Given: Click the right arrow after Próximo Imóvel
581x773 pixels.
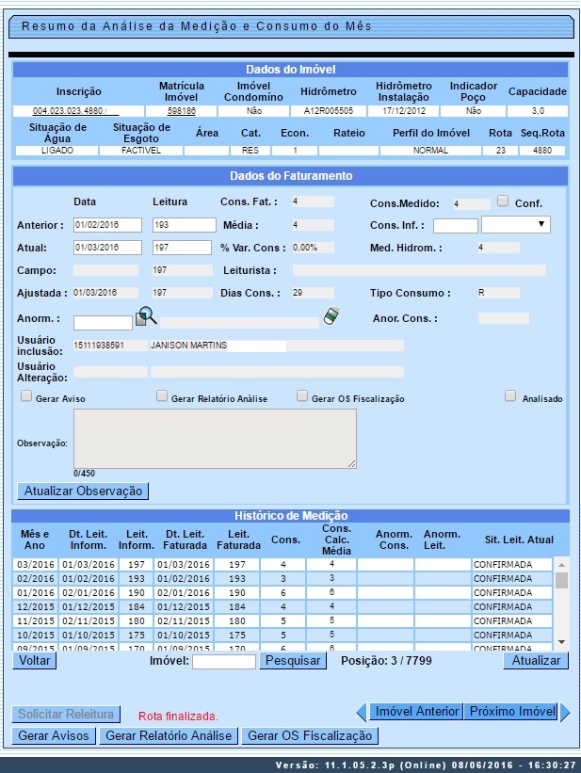Looking at the screenshot, I should 565,712.
